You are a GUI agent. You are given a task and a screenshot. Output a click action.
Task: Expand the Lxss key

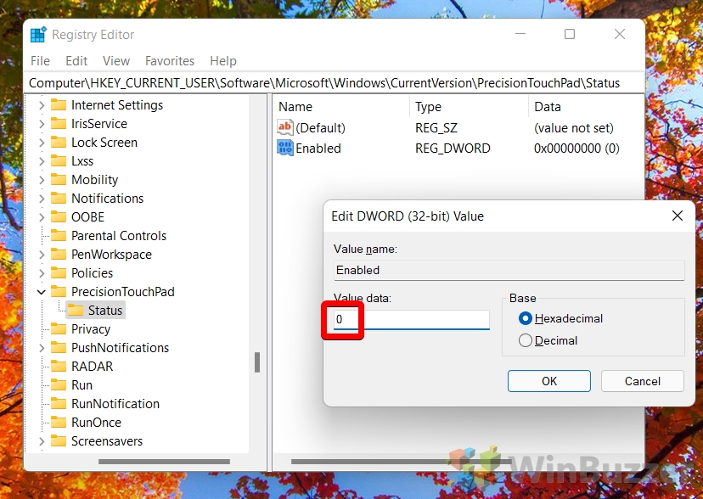click(42, 161)
